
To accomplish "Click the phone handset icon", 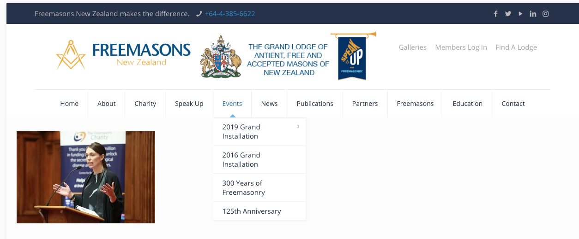I will [x=199, y=14].
